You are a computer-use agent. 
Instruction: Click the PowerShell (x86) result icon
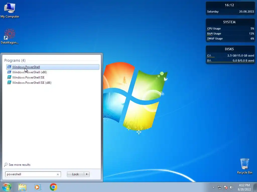tap(9, 72)
